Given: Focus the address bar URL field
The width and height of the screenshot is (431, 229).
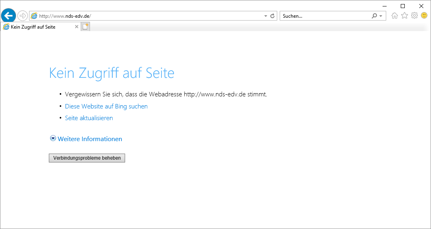Looking at the screenshot, I should point(149,16).
